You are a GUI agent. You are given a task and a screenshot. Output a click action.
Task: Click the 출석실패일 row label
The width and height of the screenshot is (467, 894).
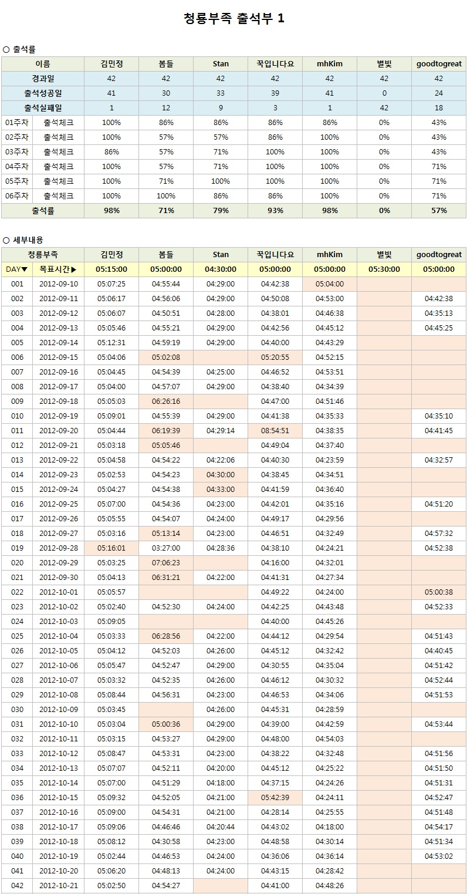[43, 108]
